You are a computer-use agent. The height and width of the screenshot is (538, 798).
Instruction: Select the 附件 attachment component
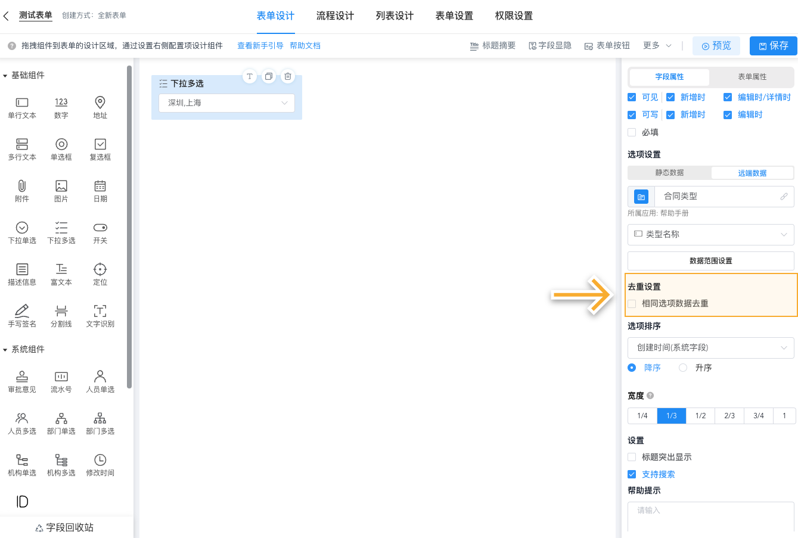pos(22,191)
